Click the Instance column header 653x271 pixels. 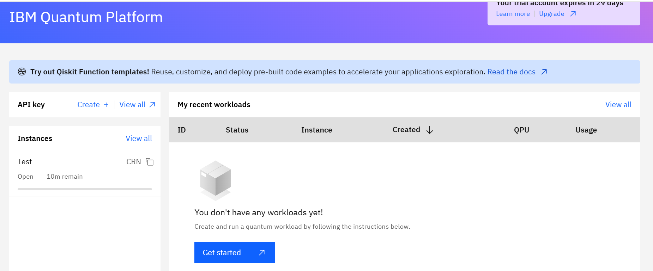[x=316, y=130]
